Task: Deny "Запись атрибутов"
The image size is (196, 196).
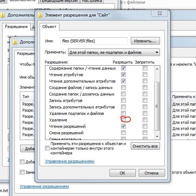Action: [x=145, y=101]
